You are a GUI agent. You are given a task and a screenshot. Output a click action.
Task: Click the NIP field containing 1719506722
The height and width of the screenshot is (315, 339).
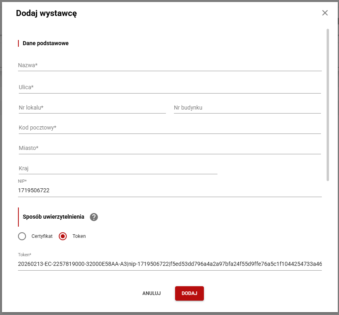[x=169, y=191]
